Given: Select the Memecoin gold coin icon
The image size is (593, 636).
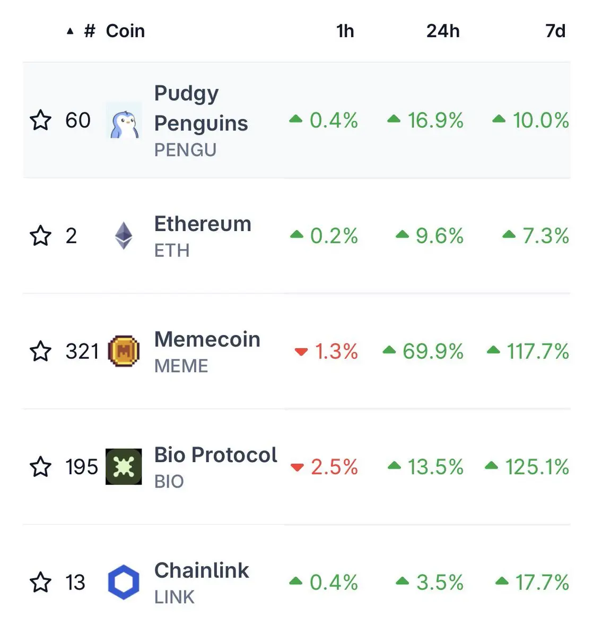Looking at the screenshot, I should point(124,351).
